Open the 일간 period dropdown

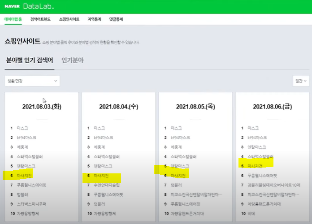click(301, 81)
